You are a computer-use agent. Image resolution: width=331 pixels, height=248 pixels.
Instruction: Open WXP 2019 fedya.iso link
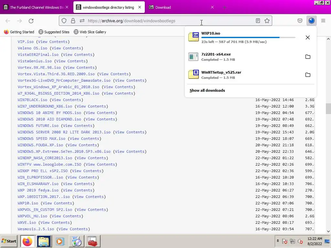[38, 190]
